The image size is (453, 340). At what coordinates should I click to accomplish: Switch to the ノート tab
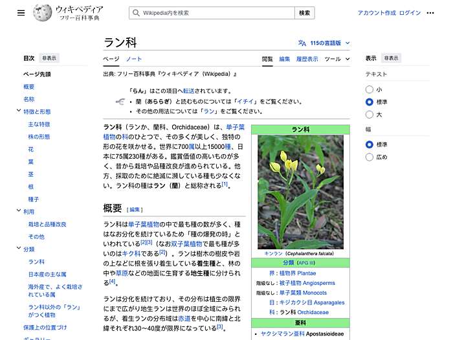[x=134, y=59]
